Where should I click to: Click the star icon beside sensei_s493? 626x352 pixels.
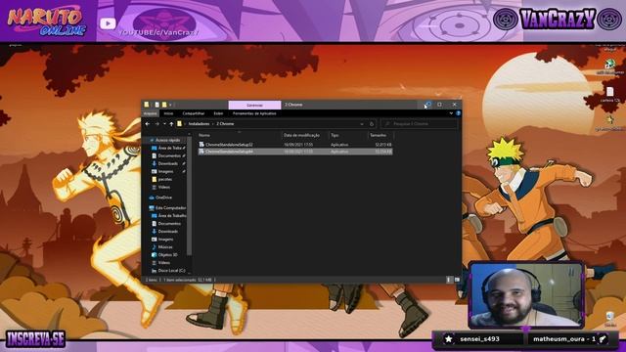[449, 339]
